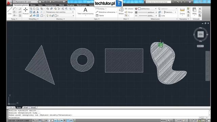Expand the Modyfikuj panel
The height and width of the screenshot is (122, 217).
tap(33, 19)
